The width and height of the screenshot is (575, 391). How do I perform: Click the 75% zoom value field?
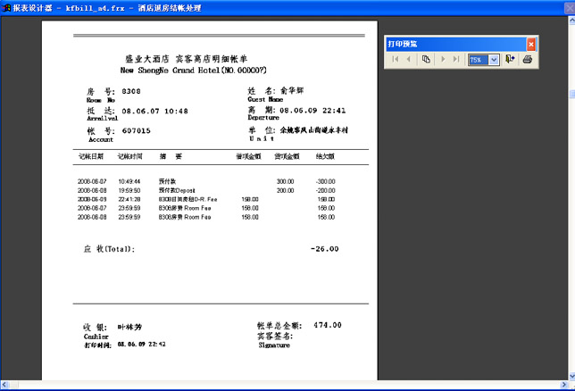478,59
